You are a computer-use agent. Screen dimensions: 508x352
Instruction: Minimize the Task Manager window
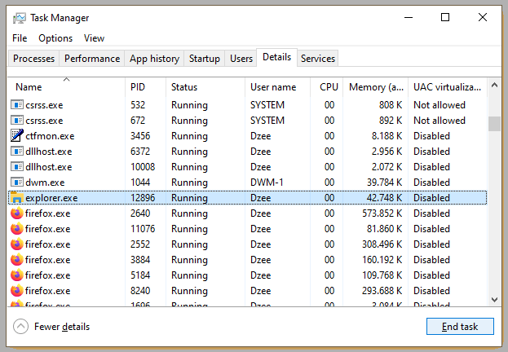coord(409,17)
